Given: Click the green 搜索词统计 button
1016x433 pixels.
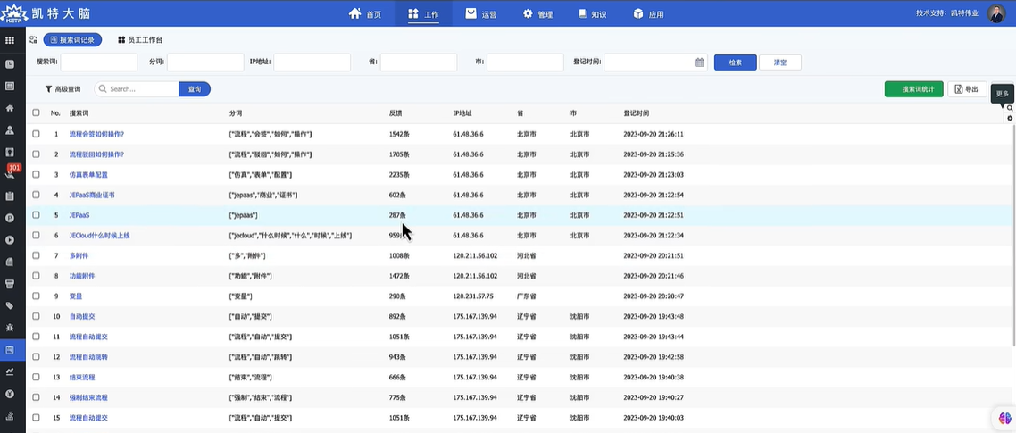Looking at the screenshot, I should click(x=913, y=89).
